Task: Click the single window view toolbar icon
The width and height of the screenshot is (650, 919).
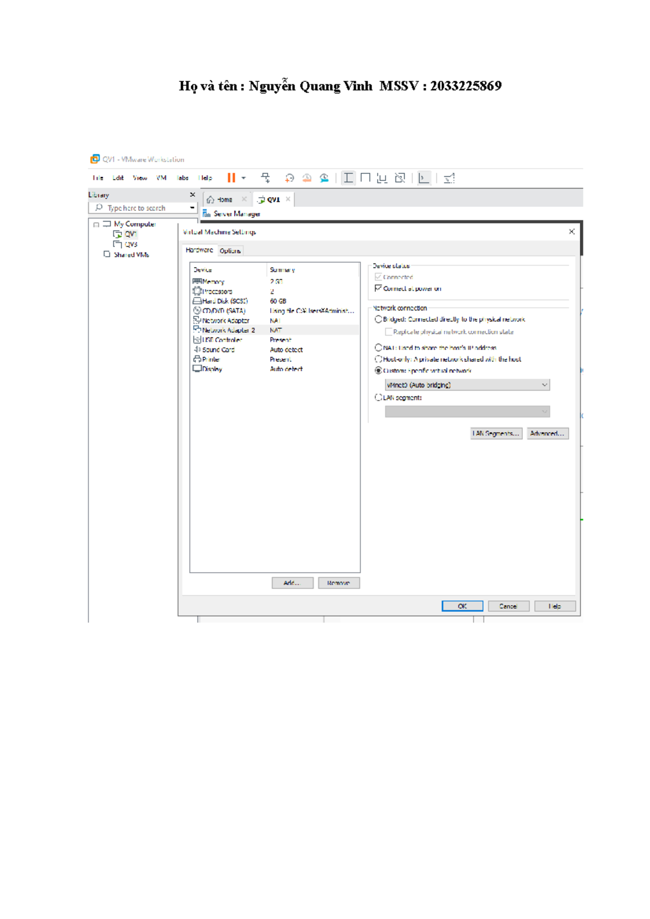Action: 366,178
